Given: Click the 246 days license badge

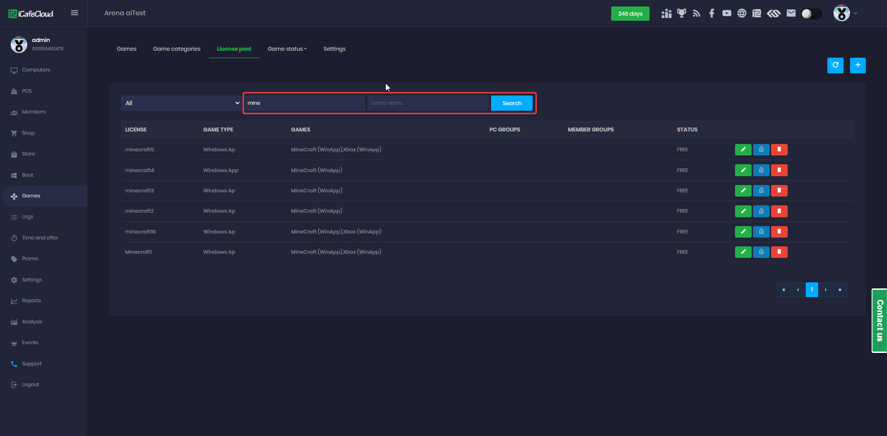Looking at the screenshot, I should coord(630,14).
